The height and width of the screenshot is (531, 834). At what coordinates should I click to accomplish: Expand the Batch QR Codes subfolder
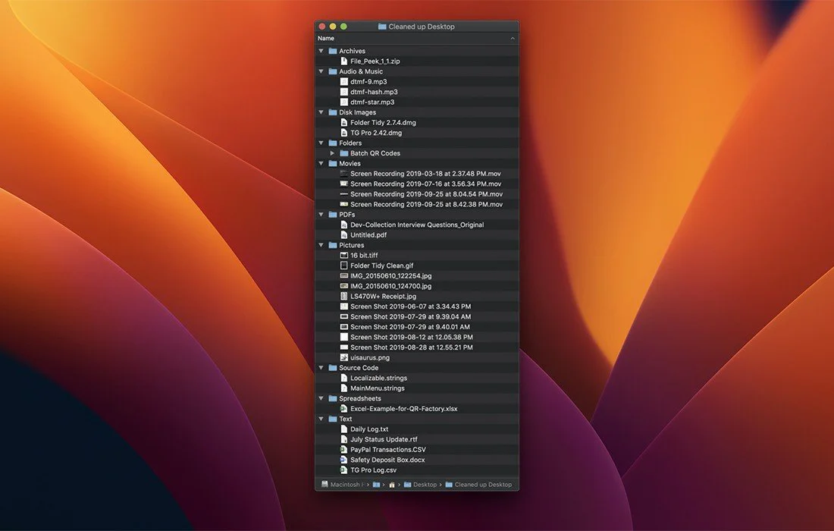pyautogui.click(x=332, y=153)
